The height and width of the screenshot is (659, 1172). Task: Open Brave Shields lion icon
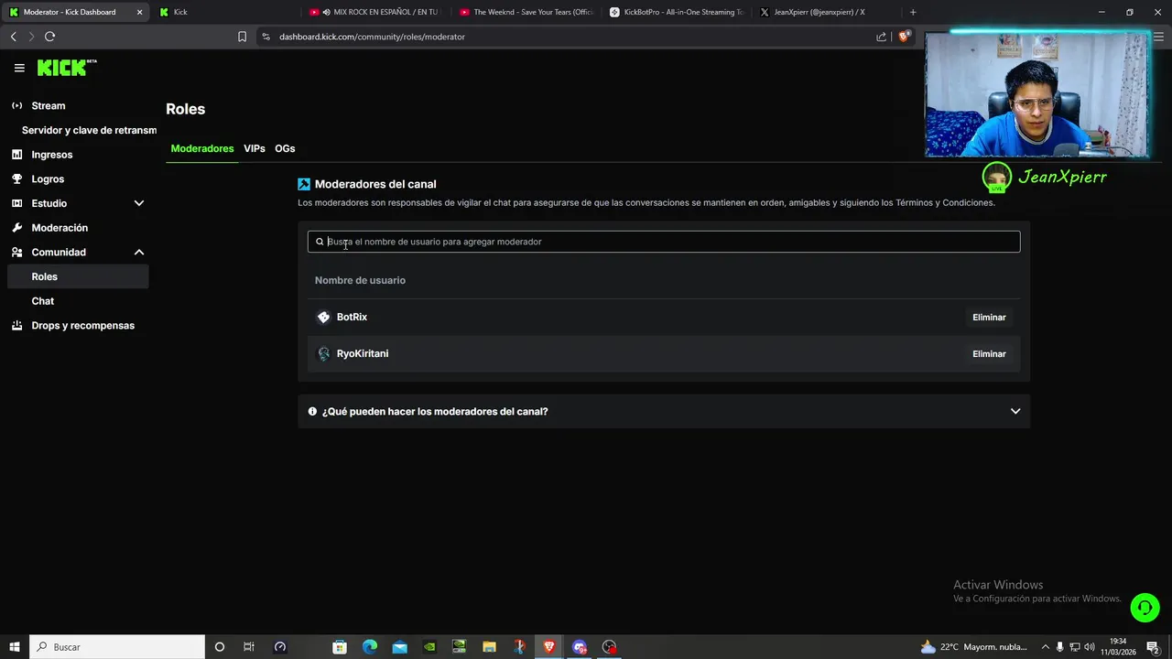[904, 37]
